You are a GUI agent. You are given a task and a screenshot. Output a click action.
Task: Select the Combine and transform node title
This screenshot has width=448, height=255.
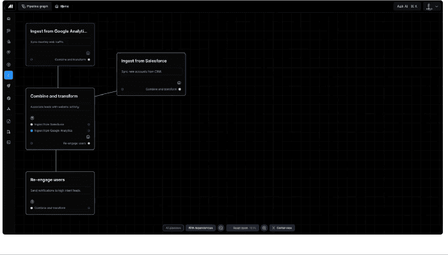click(54, 96)
